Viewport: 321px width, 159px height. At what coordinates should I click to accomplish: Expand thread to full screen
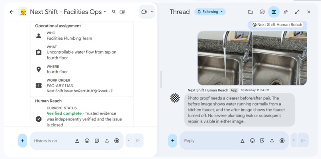[297, 12]
